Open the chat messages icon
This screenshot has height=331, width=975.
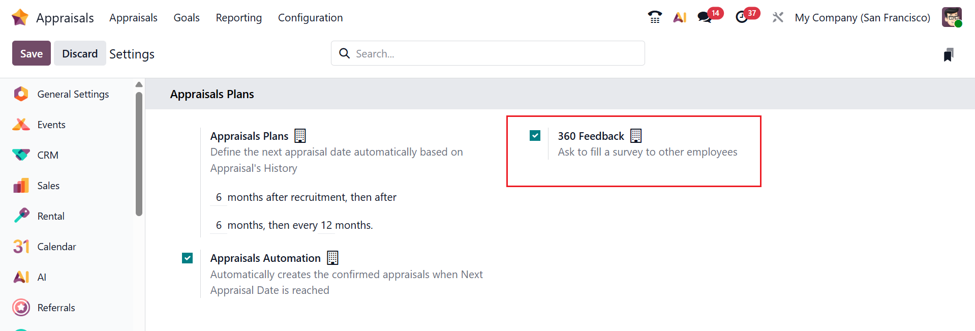[705, 17]
